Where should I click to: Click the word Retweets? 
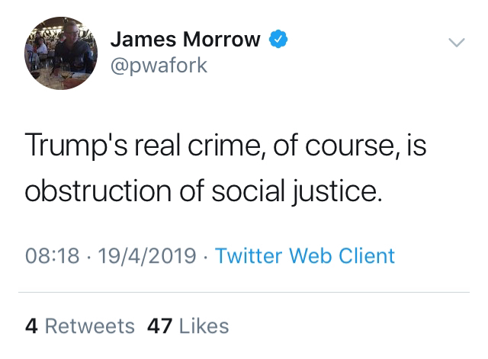(90, 326)
